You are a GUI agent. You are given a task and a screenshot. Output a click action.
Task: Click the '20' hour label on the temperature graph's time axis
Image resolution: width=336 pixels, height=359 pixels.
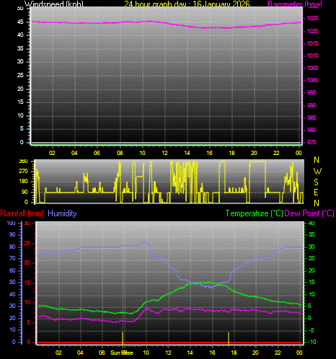click(x=255, y=353)
